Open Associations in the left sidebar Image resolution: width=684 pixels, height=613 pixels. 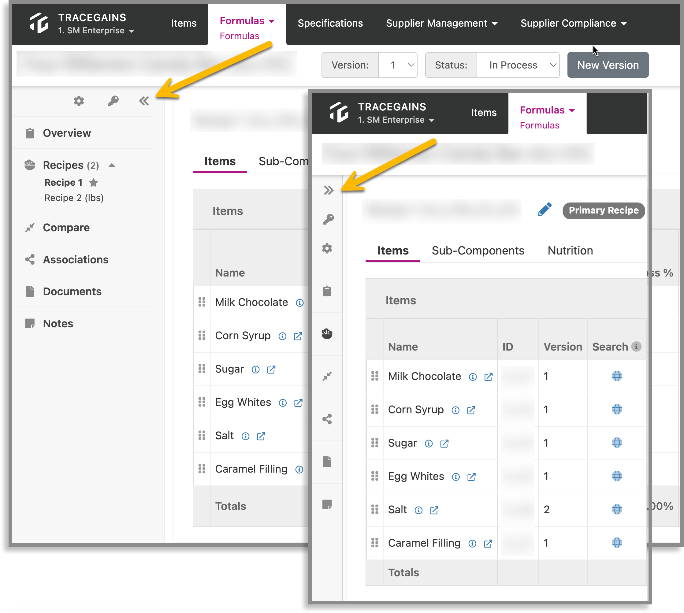click(76, 259)
